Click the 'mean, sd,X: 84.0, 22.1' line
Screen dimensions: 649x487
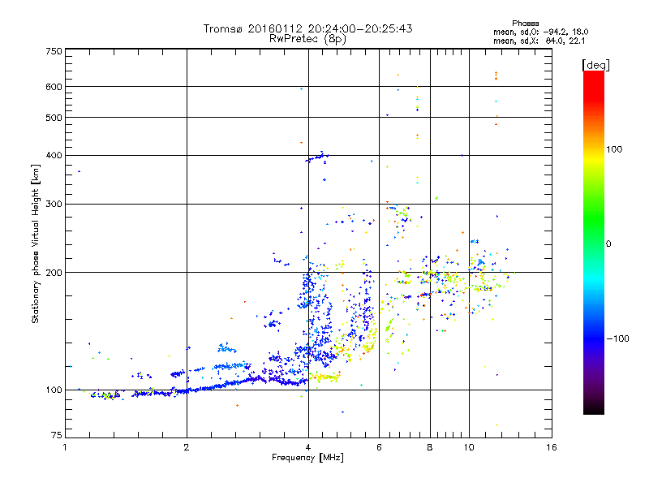click(539, 41)
